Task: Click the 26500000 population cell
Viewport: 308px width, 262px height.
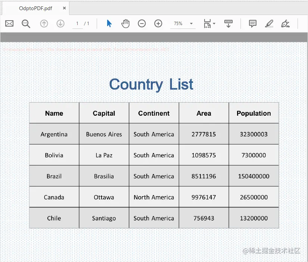Action: [254, 197]
